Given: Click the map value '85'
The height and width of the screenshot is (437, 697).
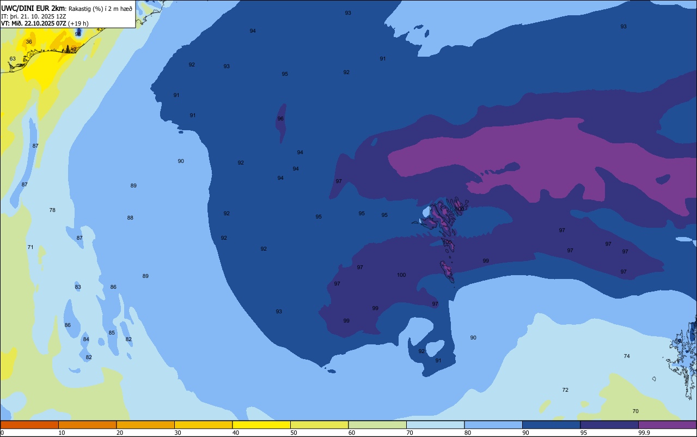Looking at the screenshot, I should coord(112,333).
